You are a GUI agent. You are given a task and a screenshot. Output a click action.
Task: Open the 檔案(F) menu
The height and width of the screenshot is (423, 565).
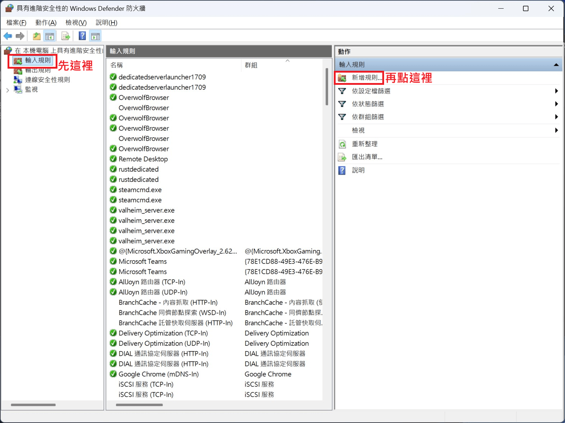[17, 23]
